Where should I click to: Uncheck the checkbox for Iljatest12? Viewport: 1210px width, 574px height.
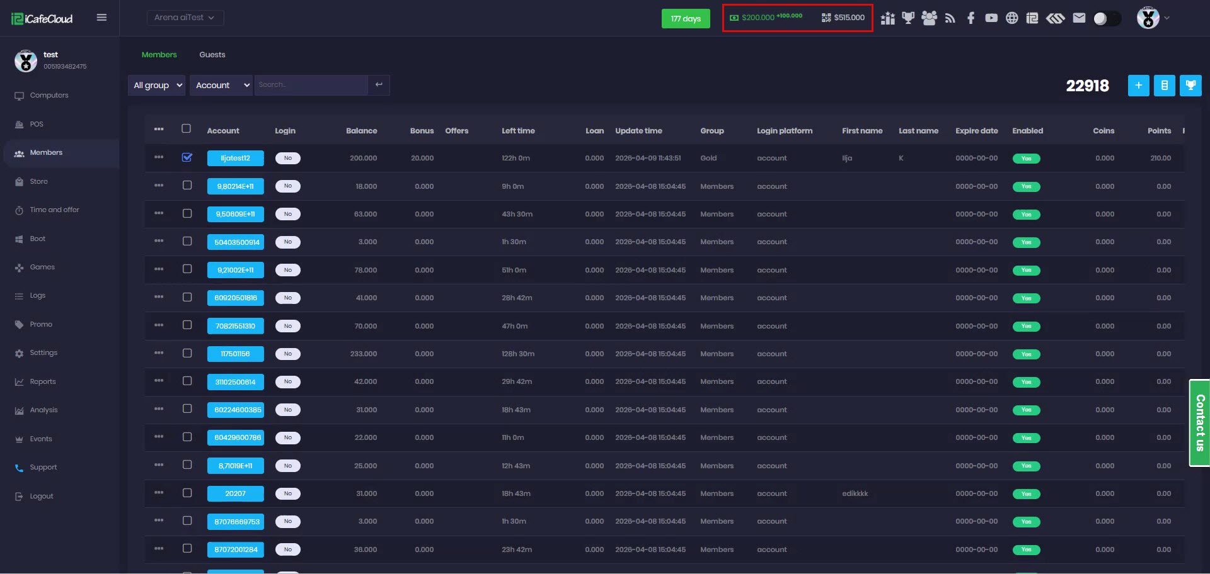click(187, 157)
